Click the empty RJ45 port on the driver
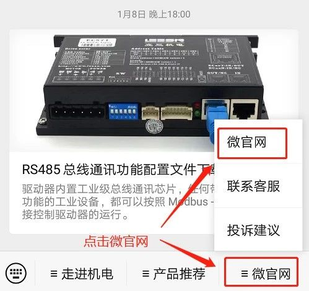The image size is (309, 291). click(245, 110)
